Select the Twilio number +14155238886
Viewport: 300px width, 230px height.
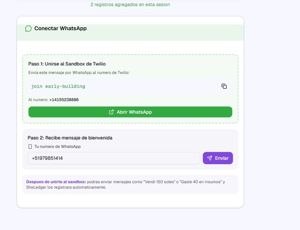(64, 100)
